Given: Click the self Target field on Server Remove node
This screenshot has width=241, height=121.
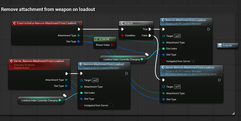Looking at the screenshot, I should (178, 87).
